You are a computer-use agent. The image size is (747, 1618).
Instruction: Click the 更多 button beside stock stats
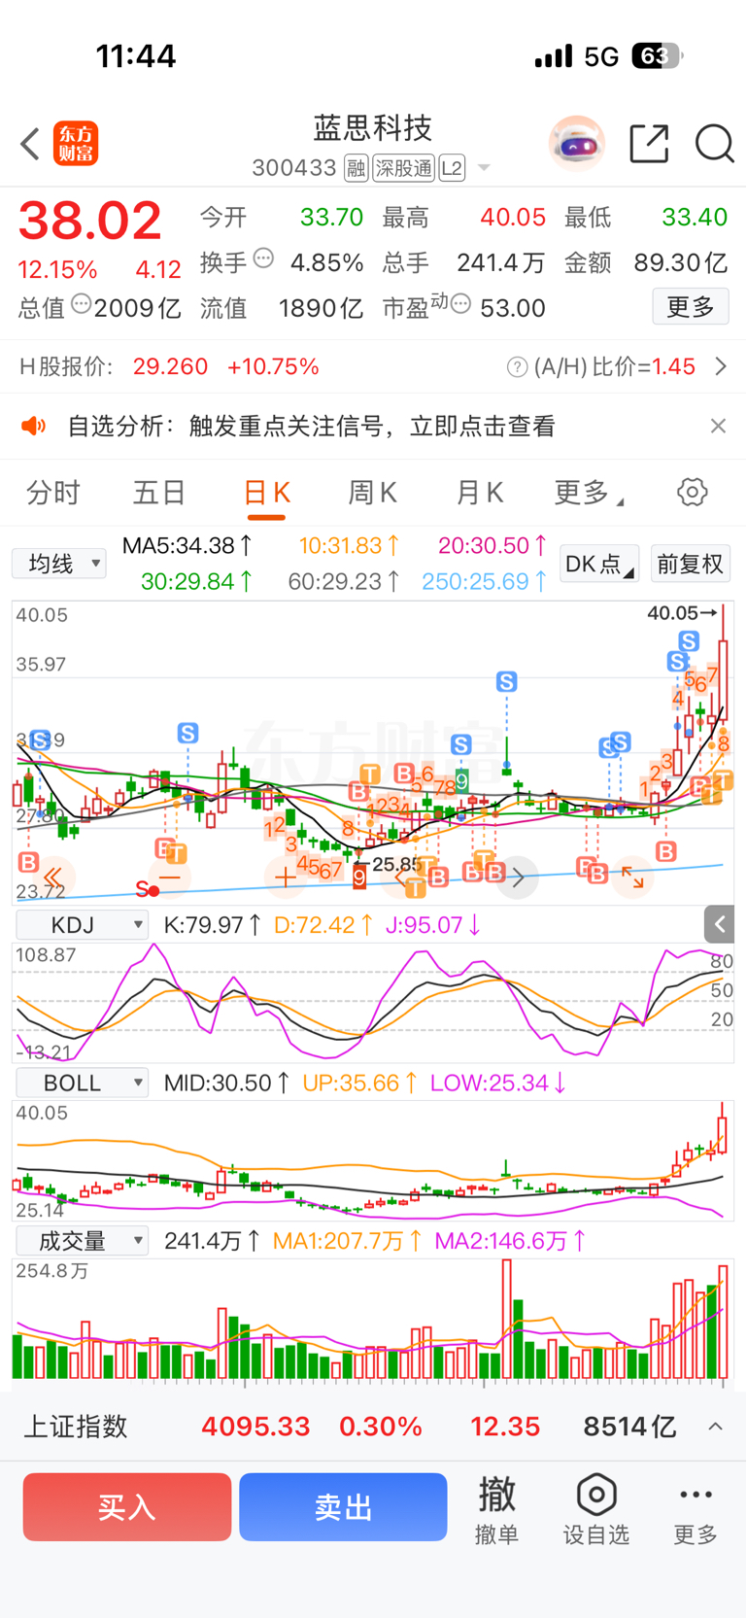(x=691, y=307)
